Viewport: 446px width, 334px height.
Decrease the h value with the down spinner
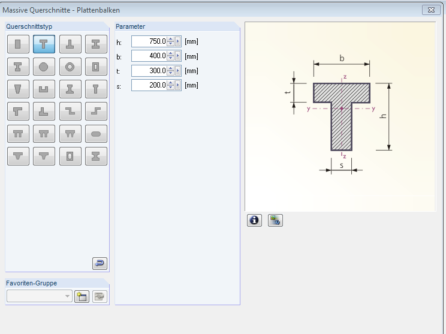pyautogui.click(x=170, y=44)
